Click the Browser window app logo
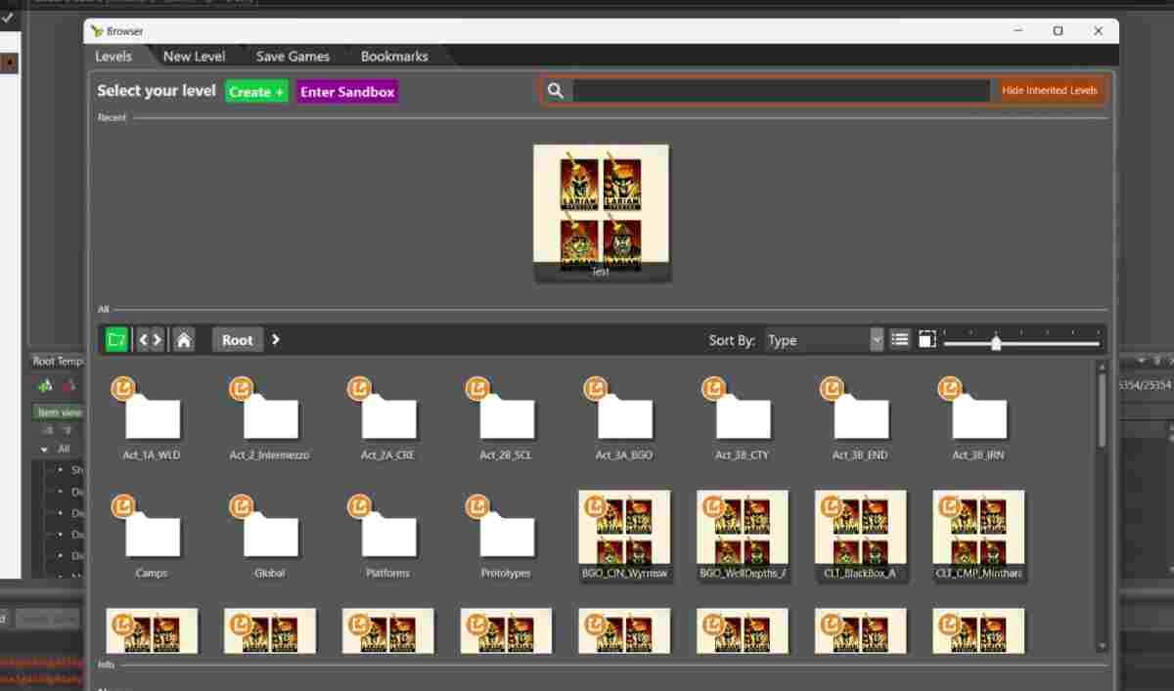The height and width of the screenshot is (691, 1174). (x=97, y=30)
